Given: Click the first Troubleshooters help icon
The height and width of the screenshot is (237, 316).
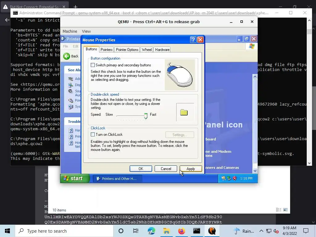Looking at the screenshot, I should [71, 131].
